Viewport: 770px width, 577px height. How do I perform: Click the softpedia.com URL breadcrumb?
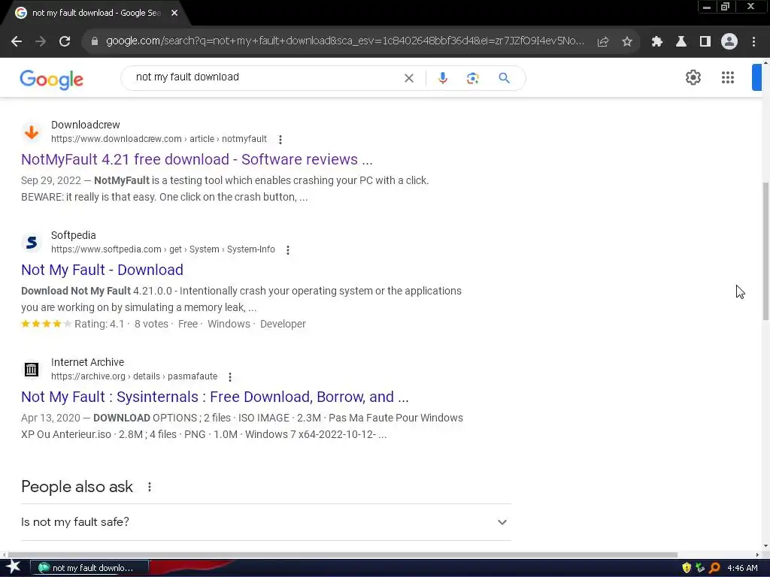tap(163, 249)
